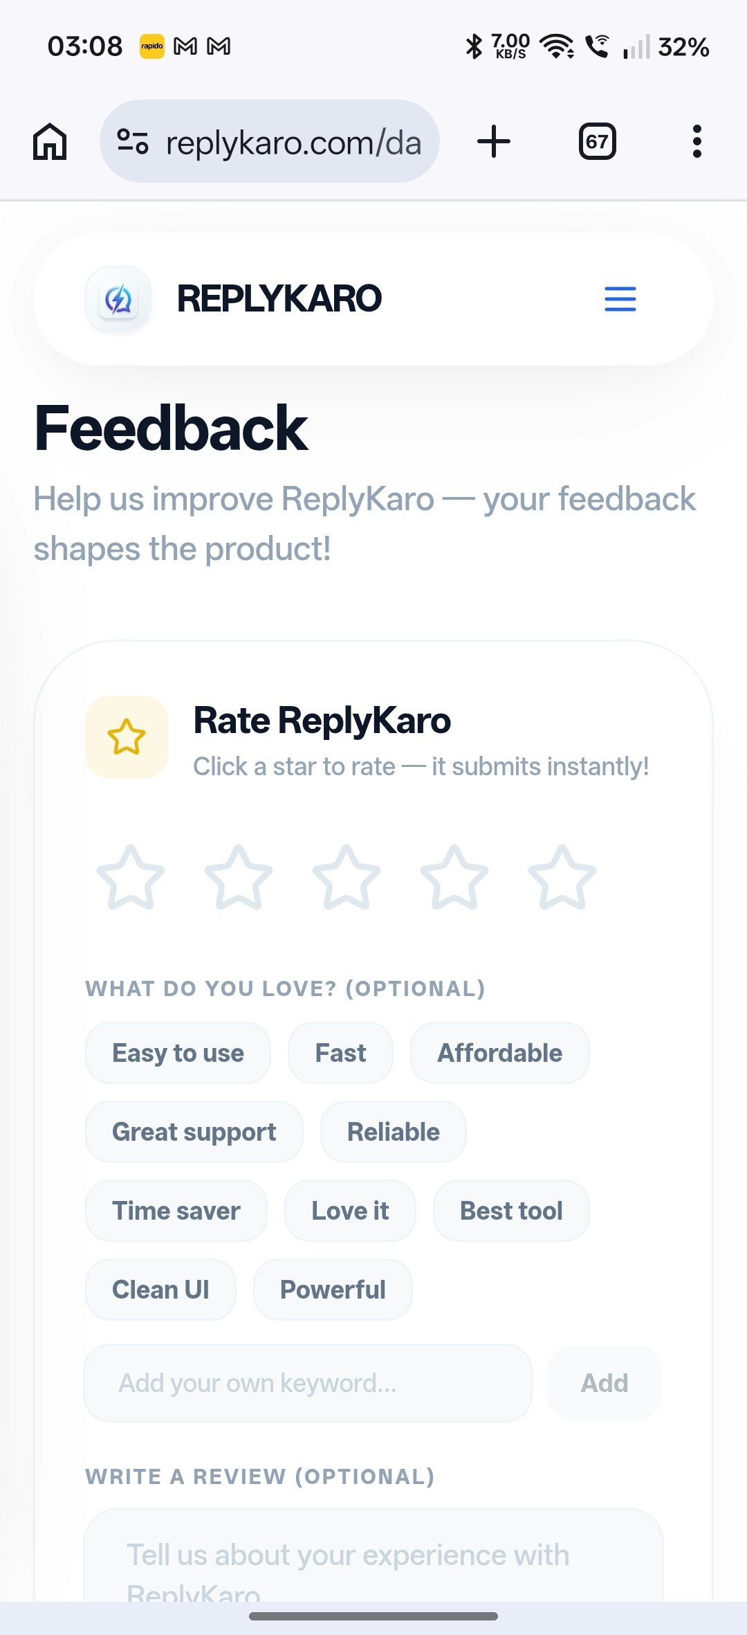Click the yellow star feedback icon
This screenshot has height=1635, width=747.
(126, 737)
